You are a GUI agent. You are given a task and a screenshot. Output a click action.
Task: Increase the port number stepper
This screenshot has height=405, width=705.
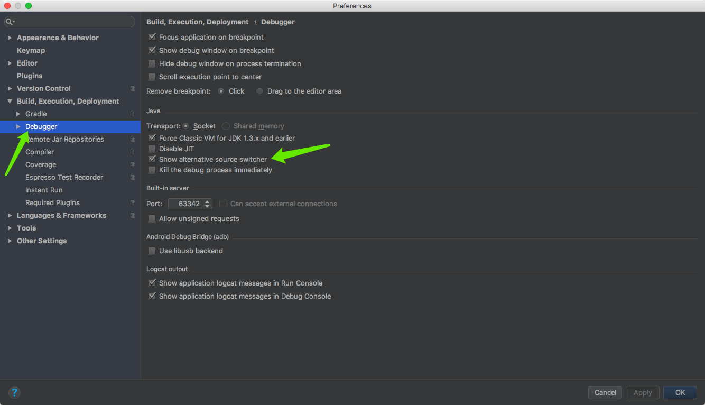coord(207,201)
